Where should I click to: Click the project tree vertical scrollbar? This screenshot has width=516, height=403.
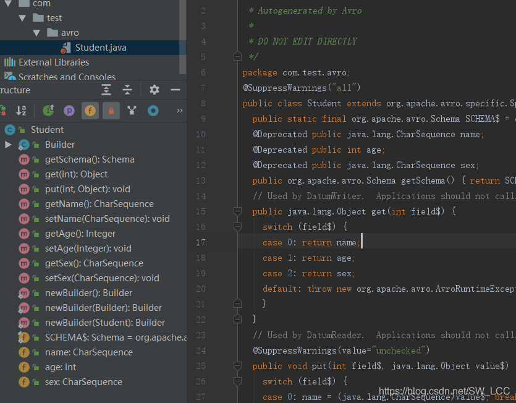183,36
